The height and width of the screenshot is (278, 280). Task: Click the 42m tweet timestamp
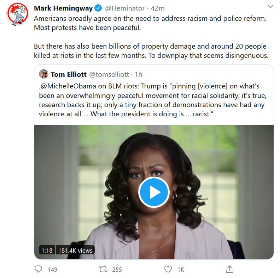point(158,8)
